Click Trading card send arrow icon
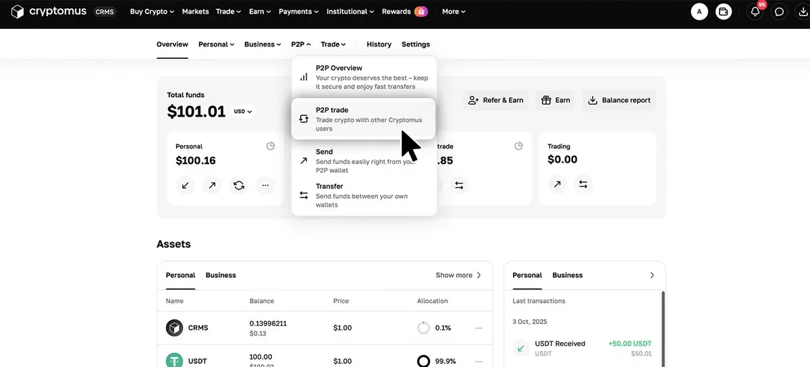810x367 pixels. point(557,183)
